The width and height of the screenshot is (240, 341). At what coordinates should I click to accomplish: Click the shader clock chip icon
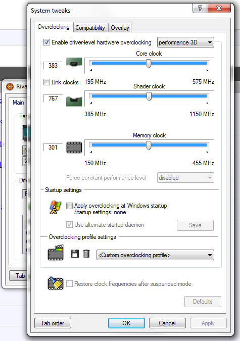pyautogui.click(x=74, y=101)
